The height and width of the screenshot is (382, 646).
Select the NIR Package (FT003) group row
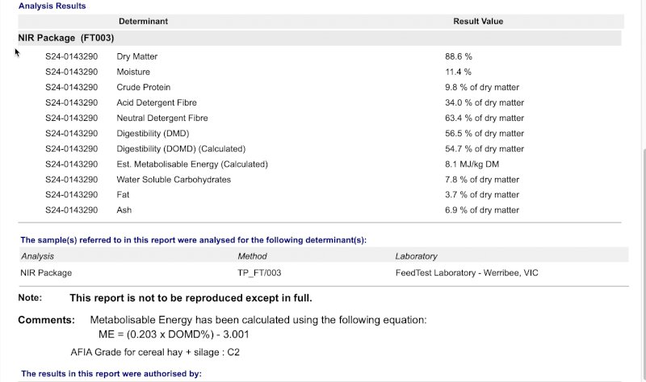click(x=66, y=37)
